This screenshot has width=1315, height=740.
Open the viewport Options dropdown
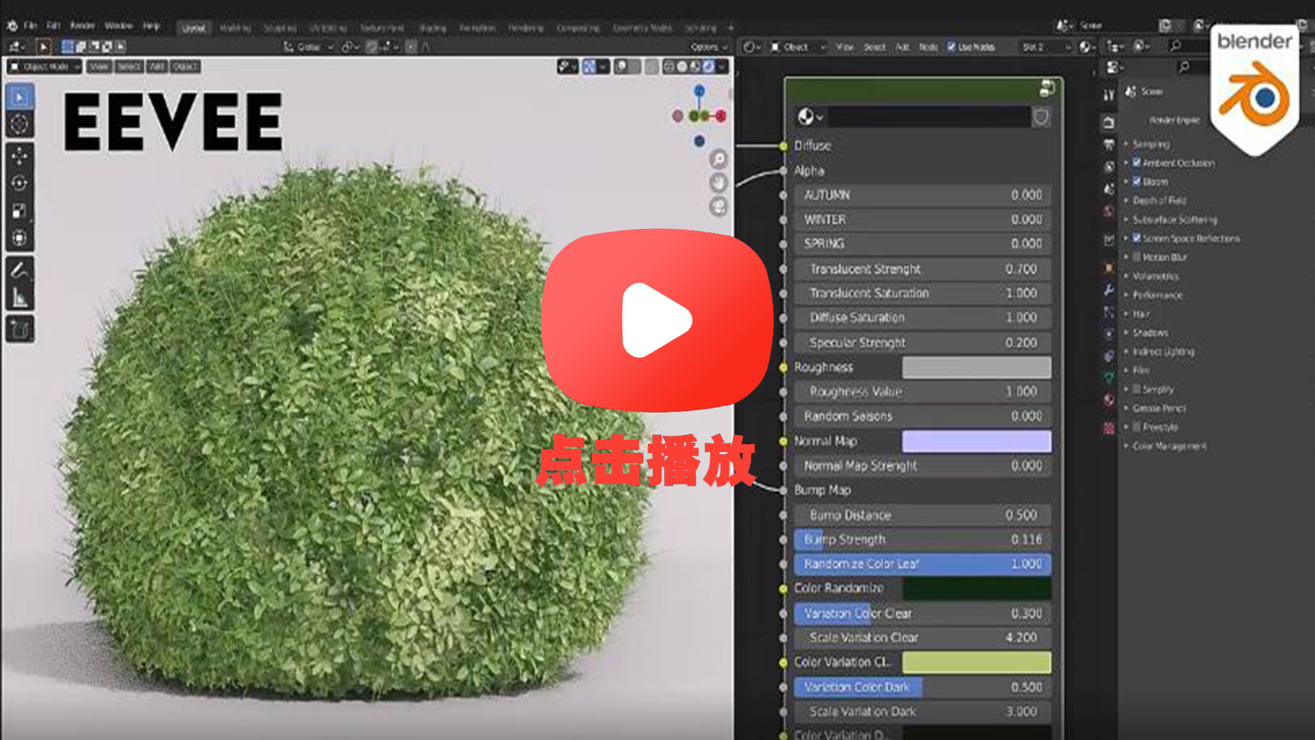point(709,47)
